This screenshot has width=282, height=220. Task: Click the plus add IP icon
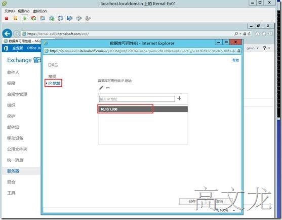(179, 98)
